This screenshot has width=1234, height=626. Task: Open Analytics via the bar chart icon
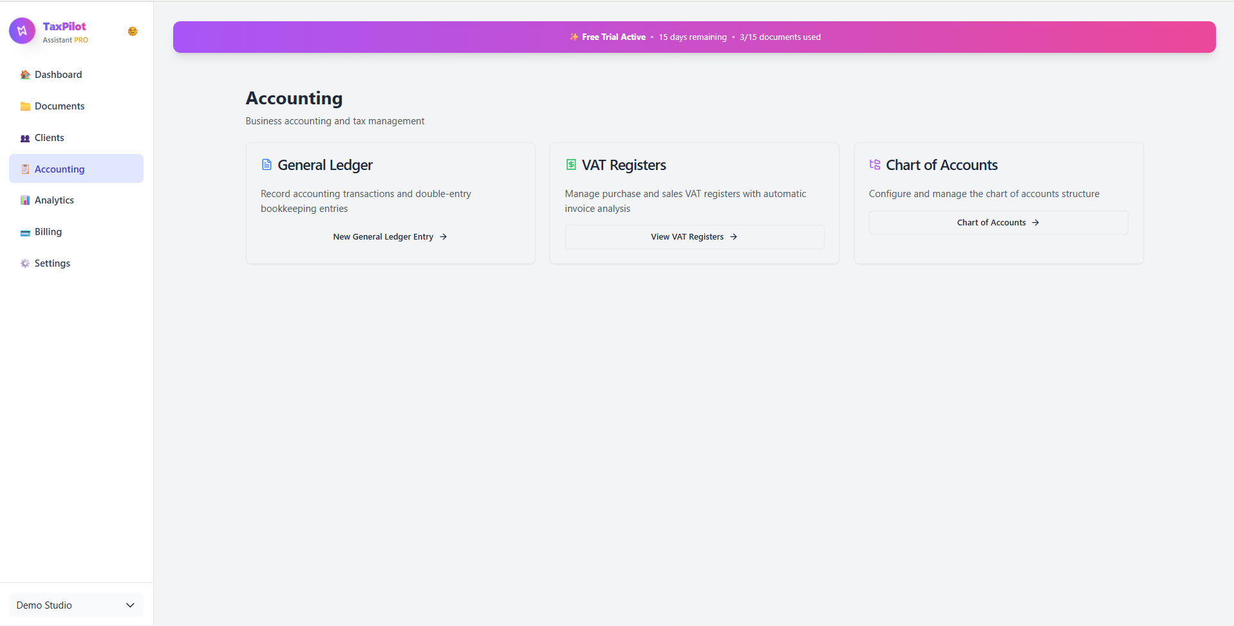click(x=24, y=200)
